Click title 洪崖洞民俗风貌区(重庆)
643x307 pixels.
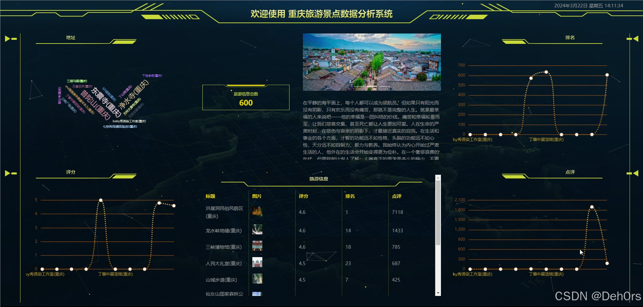(x=224, y=212)
